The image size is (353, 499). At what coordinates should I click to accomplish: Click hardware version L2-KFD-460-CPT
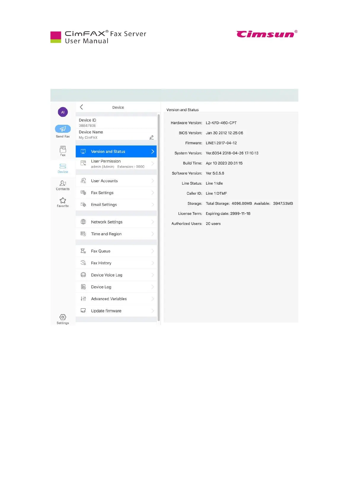coord(221,123)
